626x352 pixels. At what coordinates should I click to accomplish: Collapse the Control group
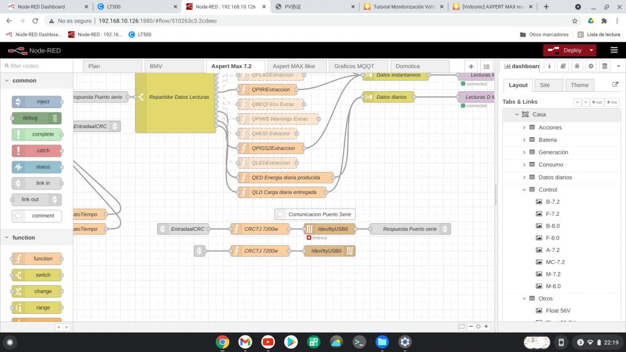click(524, 189)
